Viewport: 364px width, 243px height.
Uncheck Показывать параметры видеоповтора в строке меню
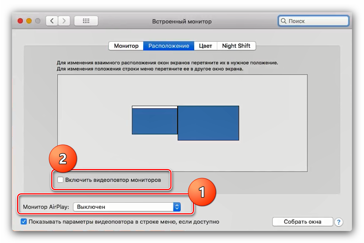coord(24,222)
